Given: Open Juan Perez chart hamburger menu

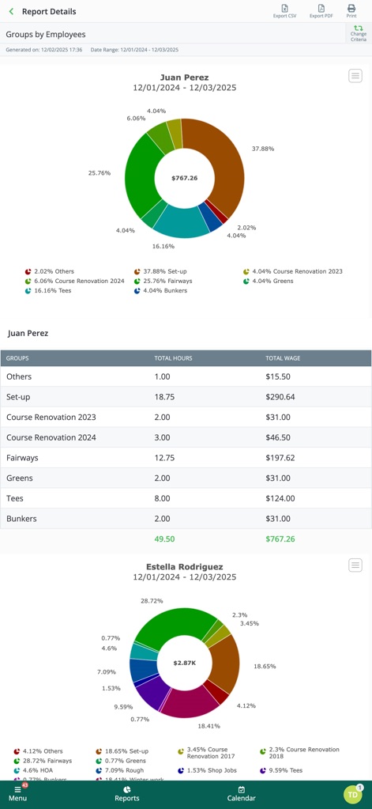Looking at the screenshot, I should tap(355, 76).
